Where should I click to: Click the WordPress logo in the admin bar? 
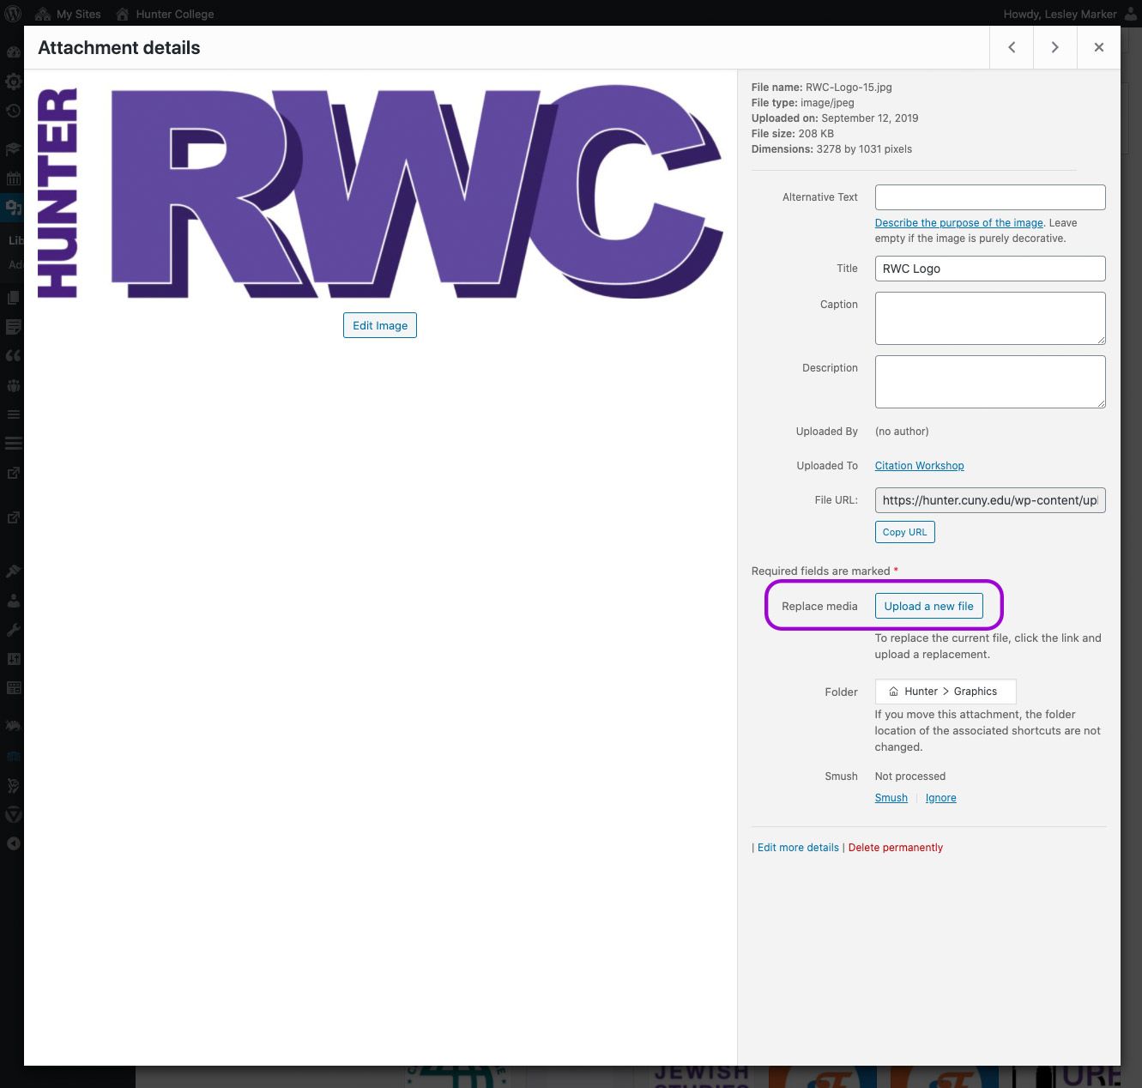coord(13,14)
